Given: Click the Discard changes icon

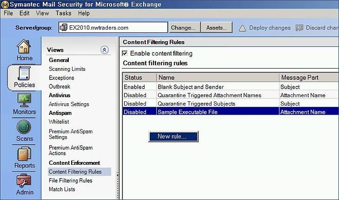Looking at the screenshot, I should pyautogui.click(x=299, y=28).
